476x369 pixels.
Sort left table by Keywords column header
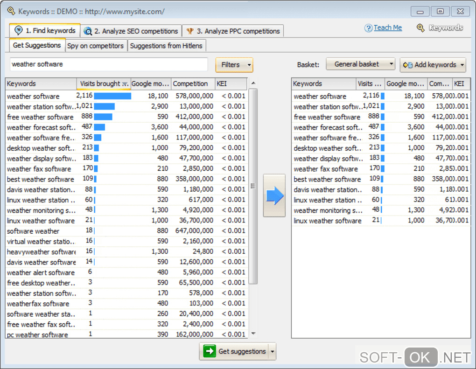[x=41, y=84]
